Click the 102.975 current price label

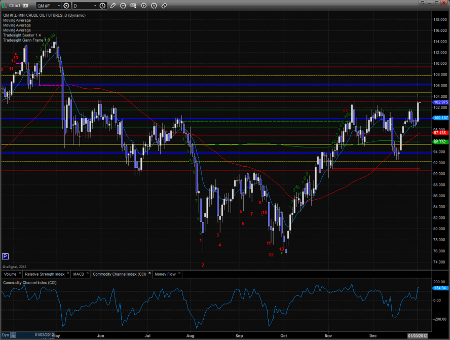(440, 102)
